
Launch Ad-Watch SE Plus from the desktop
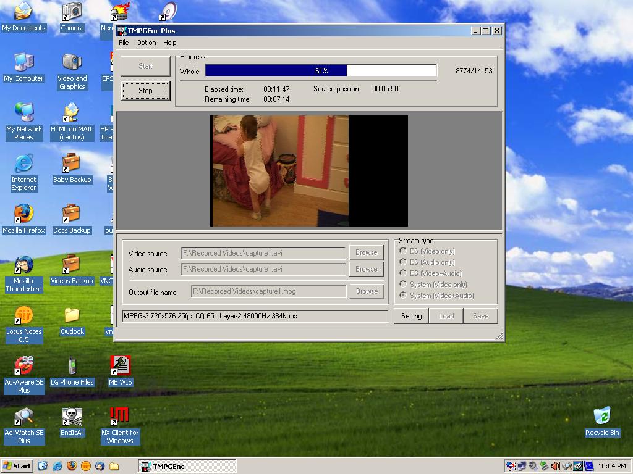click(24, 426)
